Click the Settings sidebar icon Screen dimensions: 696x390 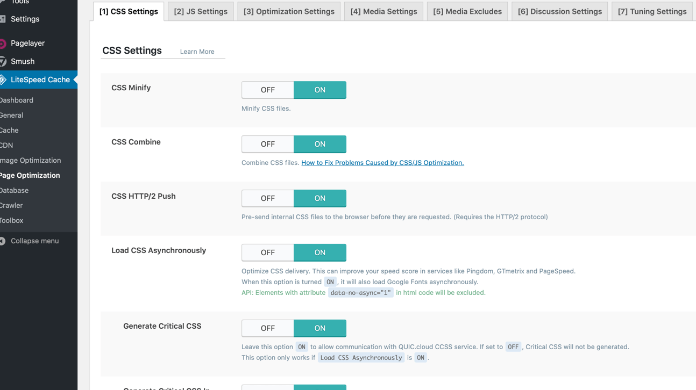(3, 19)
